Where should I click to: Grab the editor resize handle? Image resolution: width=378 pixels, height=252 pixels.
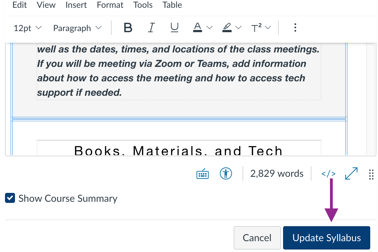click(371, 174)
